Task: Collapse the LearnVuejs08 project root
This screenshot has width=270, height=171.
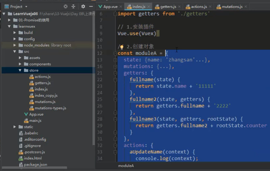Action: pos(4,14)
